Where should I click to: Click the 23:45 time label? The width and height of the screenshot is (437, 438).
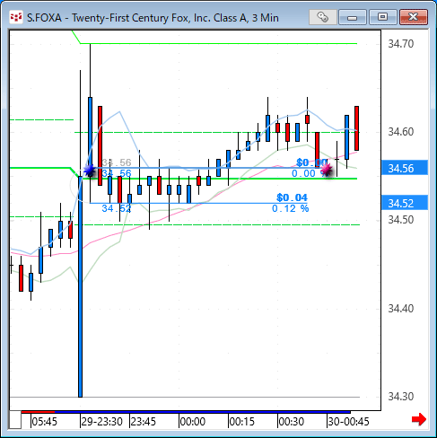144,422
